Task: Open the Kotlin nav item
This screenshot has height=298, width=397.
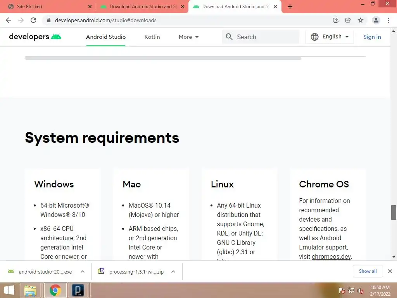Action: pyautogui.click(x=152, y=37)
